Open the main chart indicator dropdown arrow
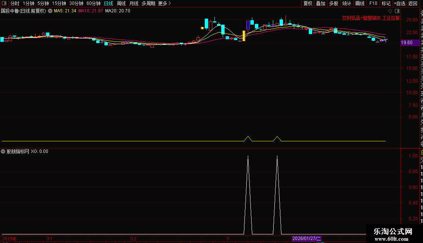Screen dimensions: 423x243 point(50,11)
